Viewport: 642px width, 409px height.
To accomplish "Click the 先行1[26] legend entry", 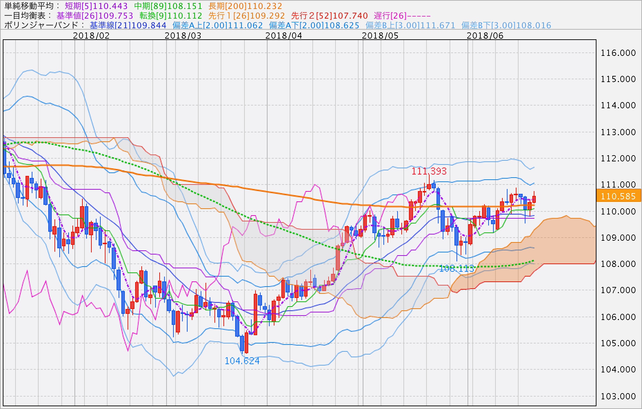I will 247,16.
